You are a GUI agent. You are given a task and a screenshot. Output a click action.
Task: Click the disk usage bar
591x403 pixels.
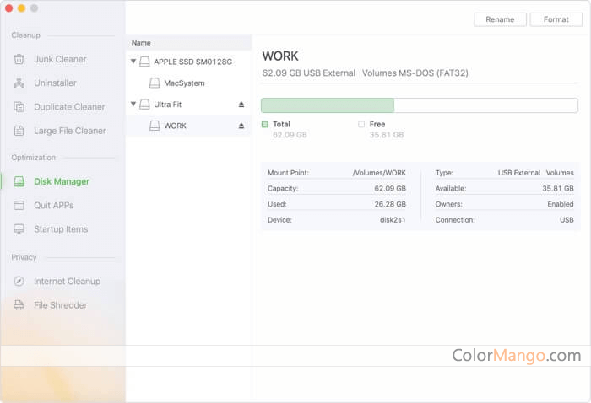tap(419, 105)
